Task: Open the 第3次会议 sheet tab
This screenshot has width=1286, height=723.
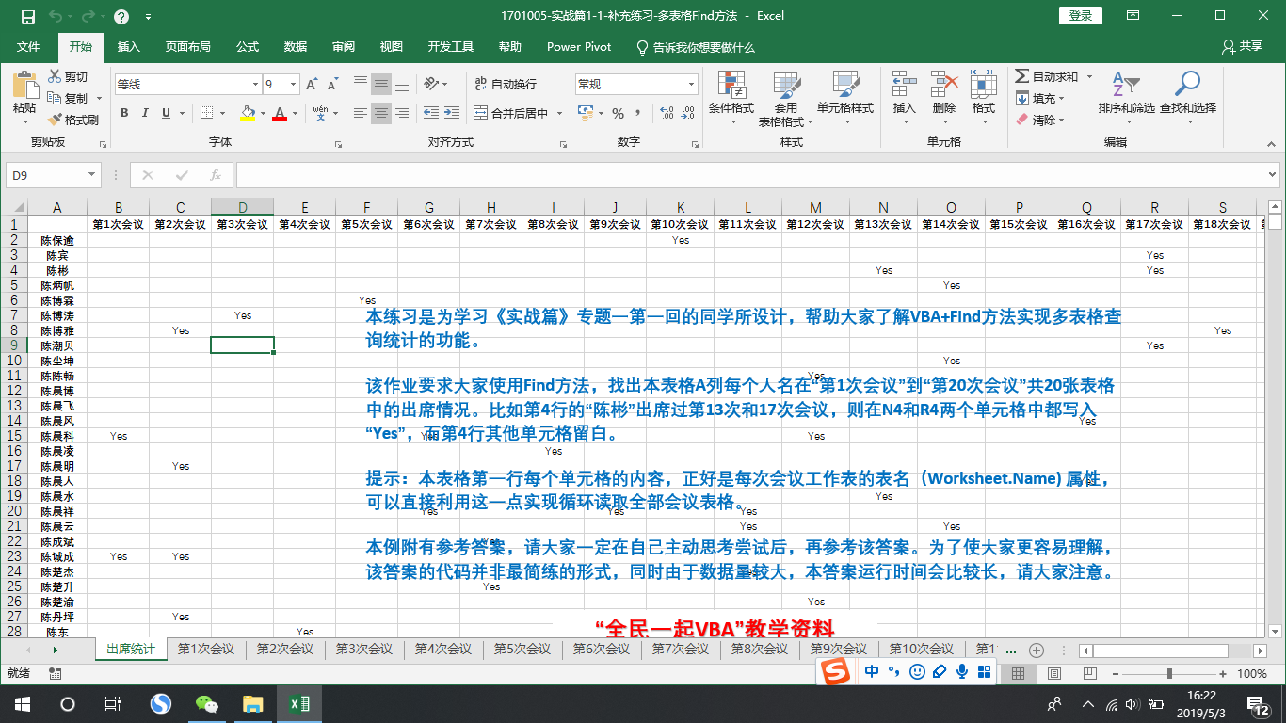Action: (x=364, y=650)
